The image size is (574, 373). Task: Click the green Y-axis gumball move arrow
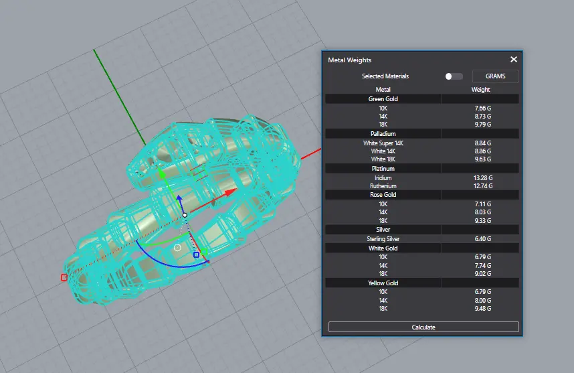(161, 174)
